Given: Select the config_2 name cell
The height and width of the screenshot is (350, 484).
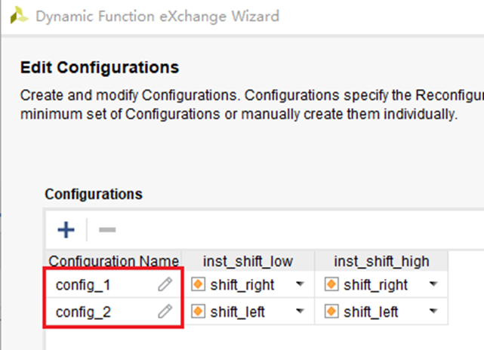Looking at the screenshot, I should (x=82, y=312).
